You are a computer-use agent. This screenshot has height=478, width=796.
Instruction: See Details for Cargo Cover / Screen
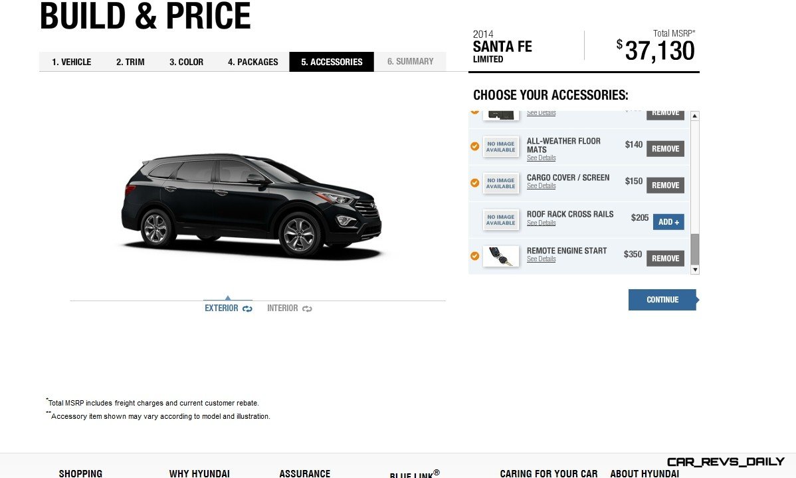(541, 186)
